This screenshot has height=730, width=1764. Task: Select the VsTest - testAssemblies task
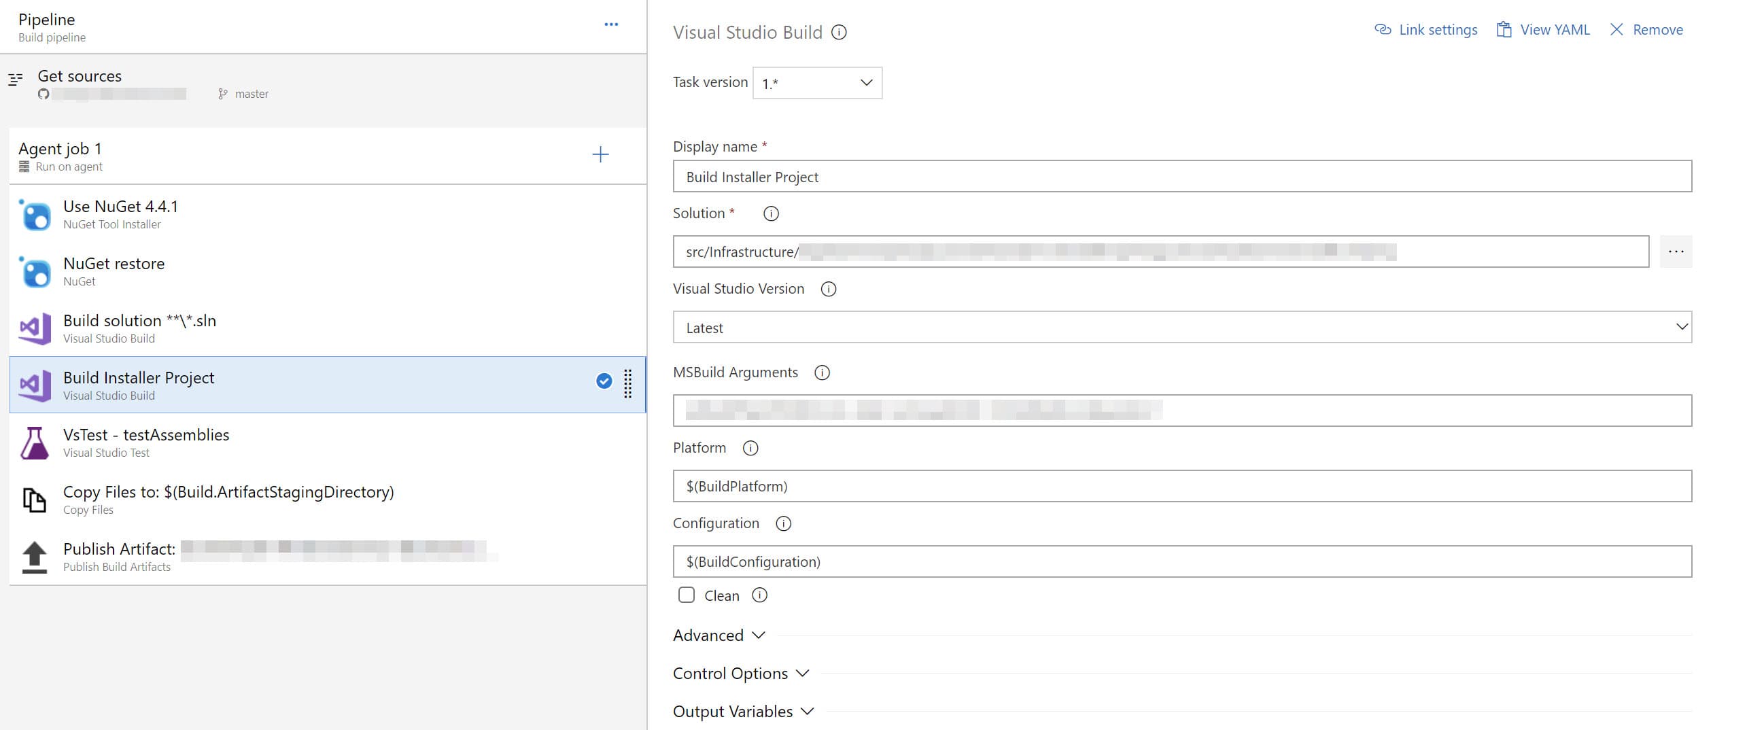coord(328,442)
